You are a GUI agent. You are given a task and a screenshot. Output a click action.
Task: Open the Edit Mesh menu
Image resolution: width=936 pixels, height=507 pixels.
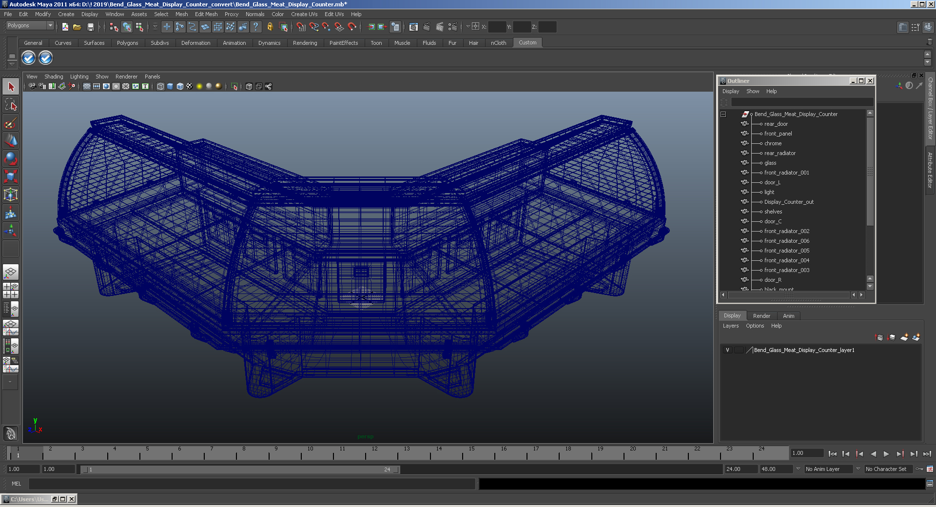point(206,14)
